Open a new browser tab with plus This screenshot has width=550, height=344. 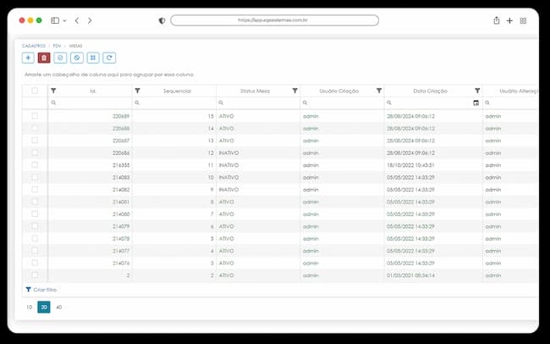click(x=509, y=20)
